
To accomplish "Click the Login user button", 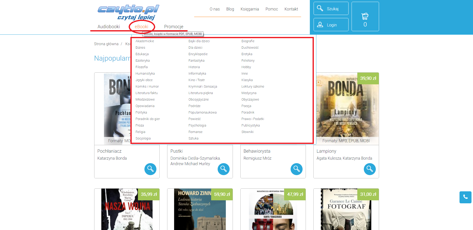I will [331, 25].
